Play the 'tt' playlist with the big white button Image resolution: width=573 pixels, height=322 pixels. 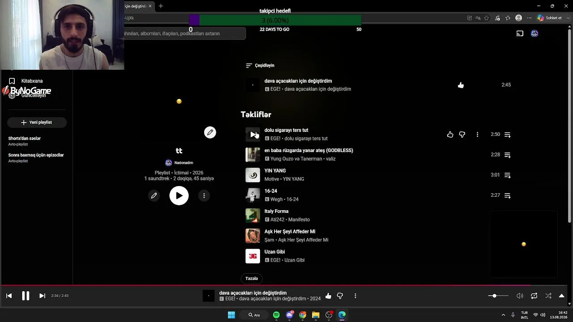tap(179, 195)
